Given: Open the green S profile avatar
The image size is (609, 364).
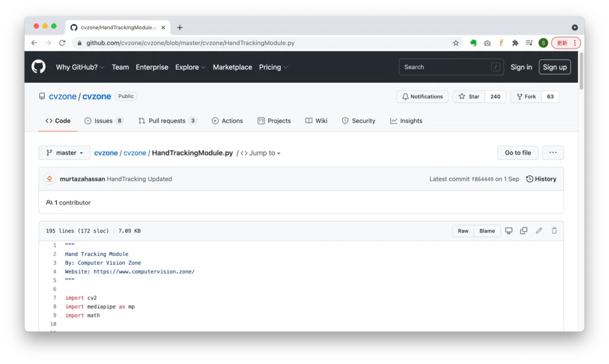Looking at the screenshot, I should tap(543, 43).
